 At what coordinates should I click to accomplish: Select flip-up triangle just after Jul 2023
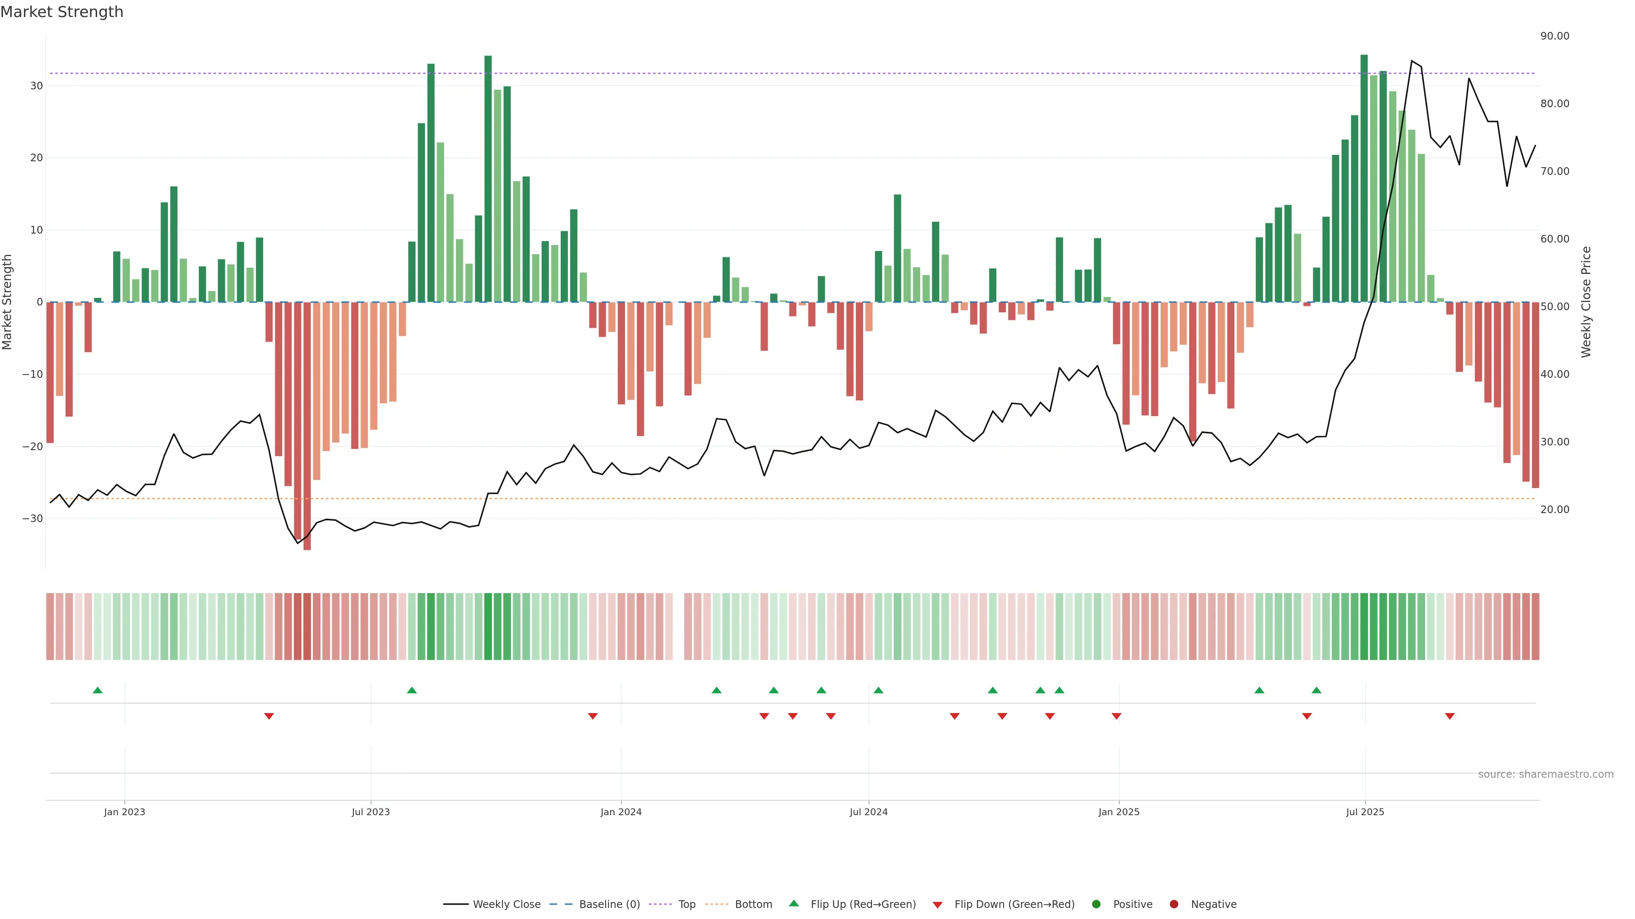pos(412,690)
